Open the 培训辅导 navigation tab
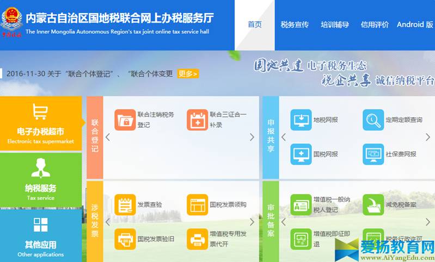 [x=335, y=24]
